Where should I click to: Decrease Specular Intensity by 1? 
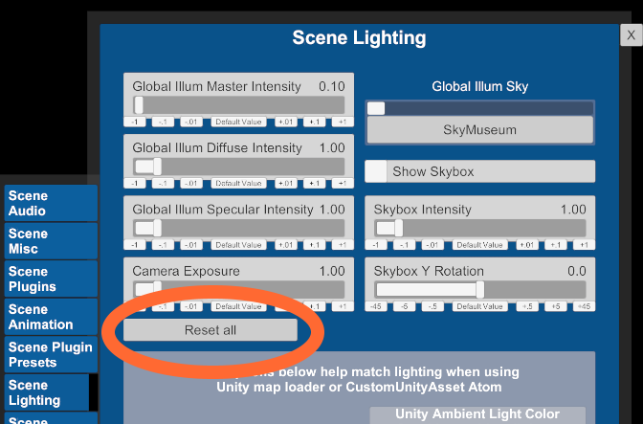(135, 245)
